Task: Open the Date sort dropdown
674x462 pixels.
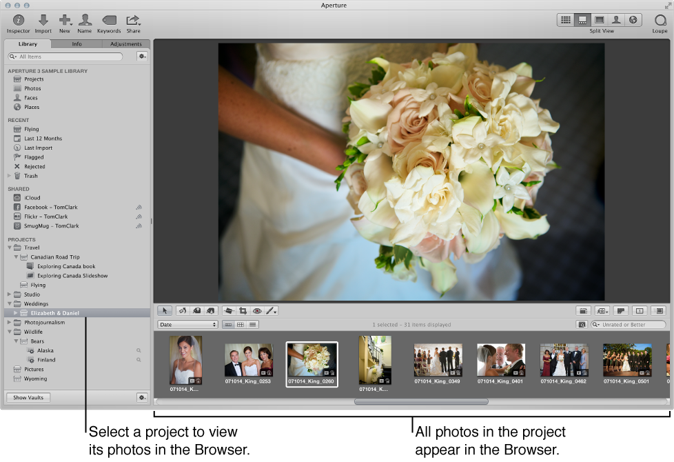Action: coord(187,325)
